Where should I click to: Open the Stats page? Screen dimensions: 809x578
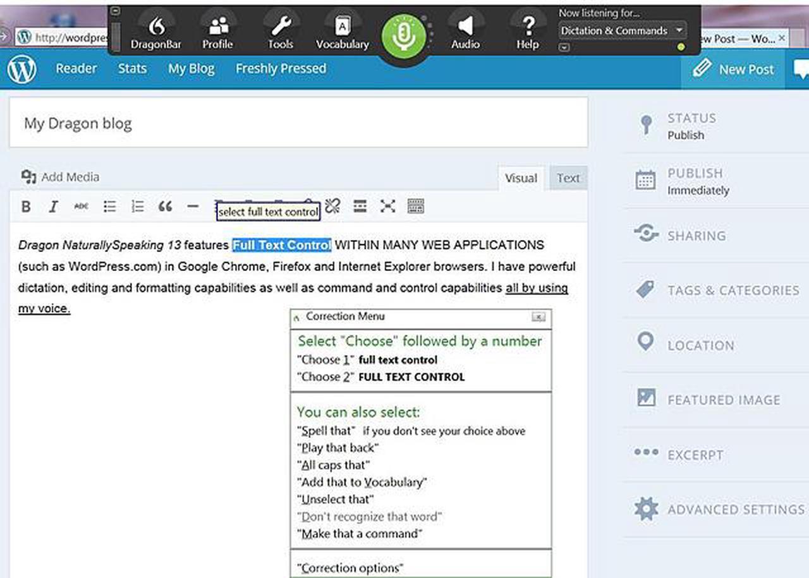coord(132,68)
